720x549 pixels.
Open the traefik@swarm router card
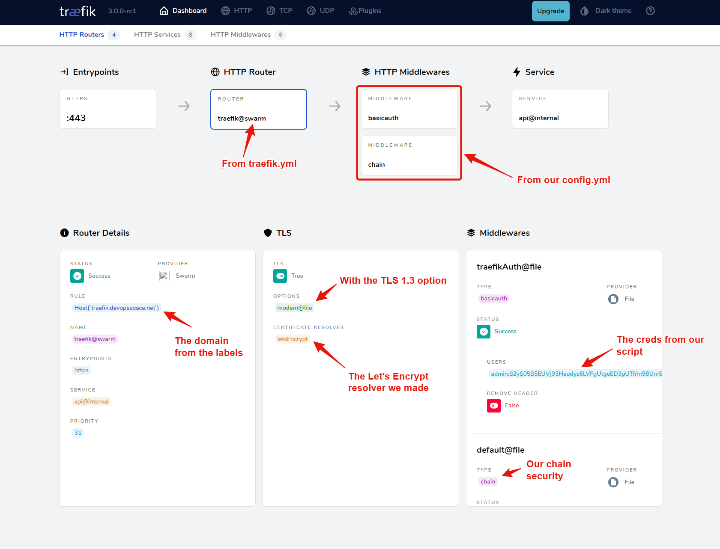pos(259,109)
